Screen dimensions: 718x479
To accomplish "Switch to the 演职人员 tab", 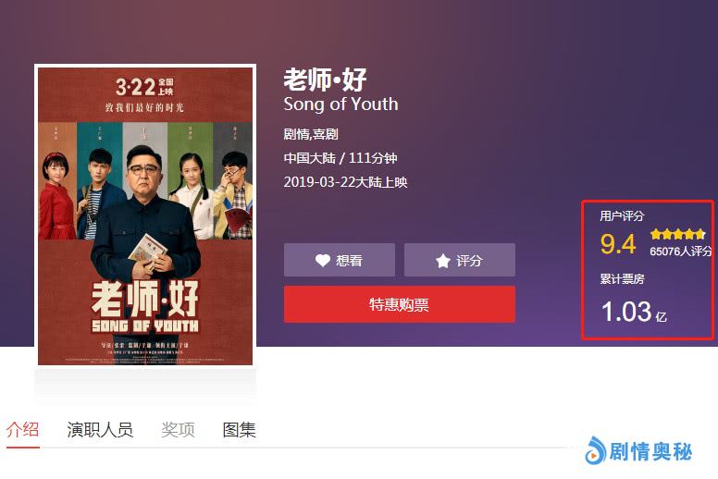I will tap(100, 430).
